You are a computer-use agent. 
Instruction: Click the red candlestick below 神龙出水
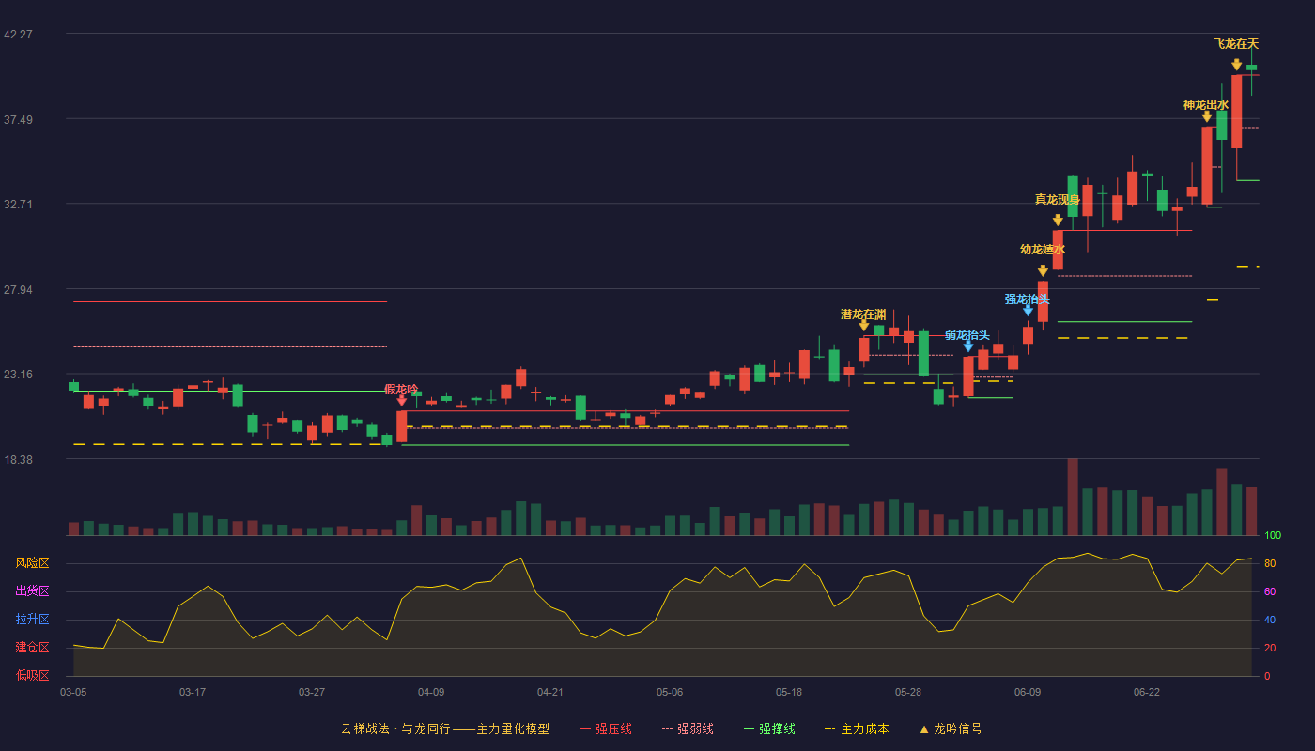[1207, 165]
